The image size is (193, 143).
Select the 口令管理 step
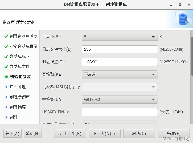click(18, 87)
